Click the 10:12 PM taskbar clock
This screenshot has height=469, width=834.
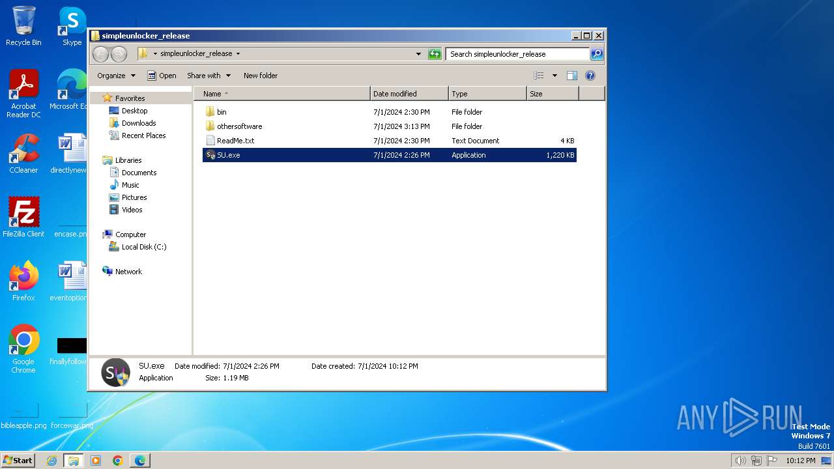click(x=800, y=461)
